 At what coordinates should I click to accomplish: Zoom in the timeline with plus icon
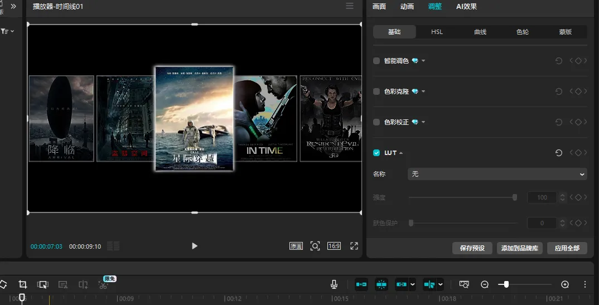(x=565, y=284)
